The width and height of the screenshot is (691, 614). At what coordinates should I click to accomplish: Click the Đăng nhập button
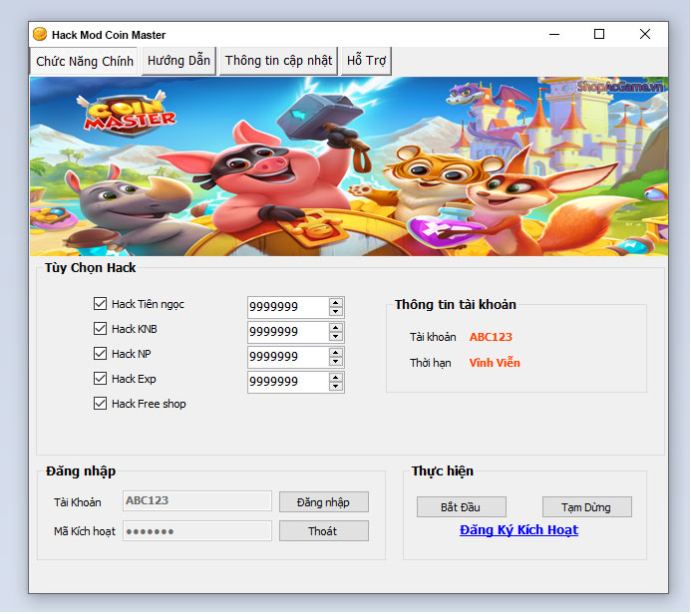tap(323, 502)
